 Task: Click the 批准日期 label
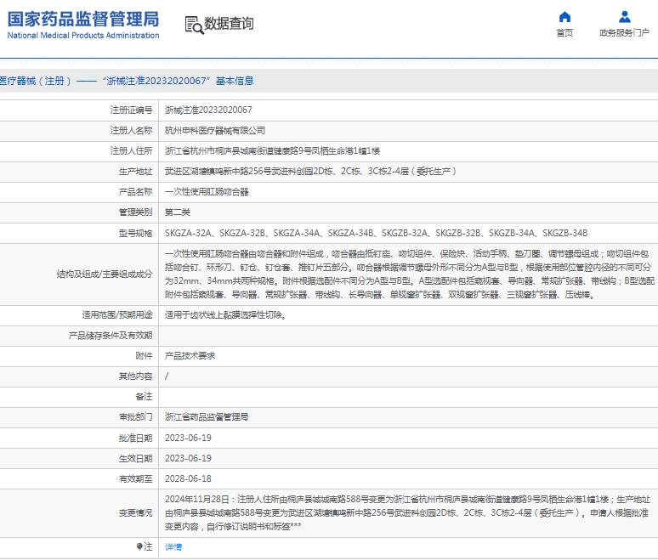coord(135,438)
